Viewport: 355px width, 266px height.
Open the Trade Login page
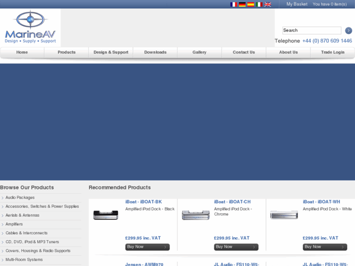click(333, 52)
